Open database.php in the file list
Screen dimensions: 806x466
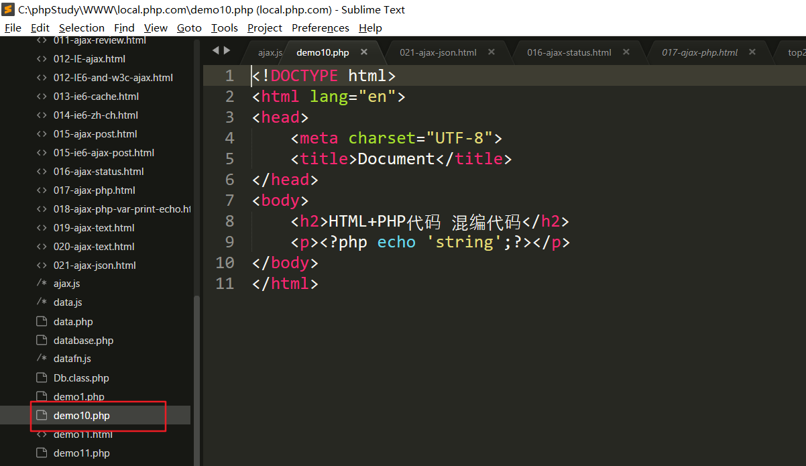coord(83,341)
